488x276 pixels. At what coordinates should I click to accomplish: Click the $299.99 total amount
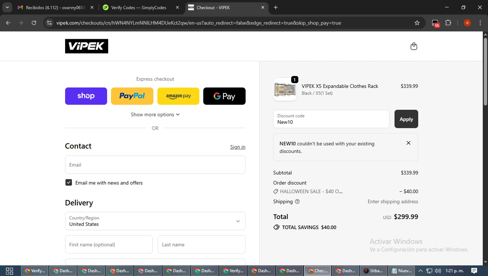(406, 217)
